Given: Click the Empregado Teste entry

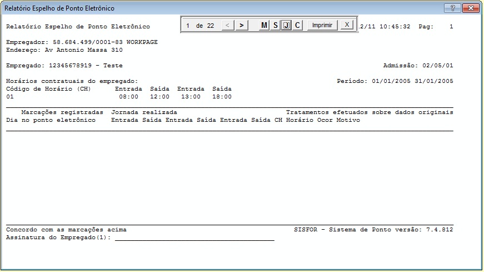Looking at the screenshot, I should (64, 66).
